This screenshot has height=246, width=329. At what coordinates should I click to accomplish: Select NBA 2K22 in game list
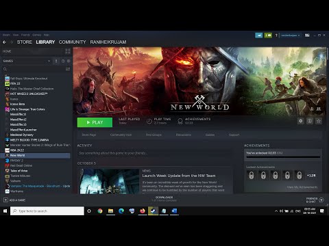17,150
